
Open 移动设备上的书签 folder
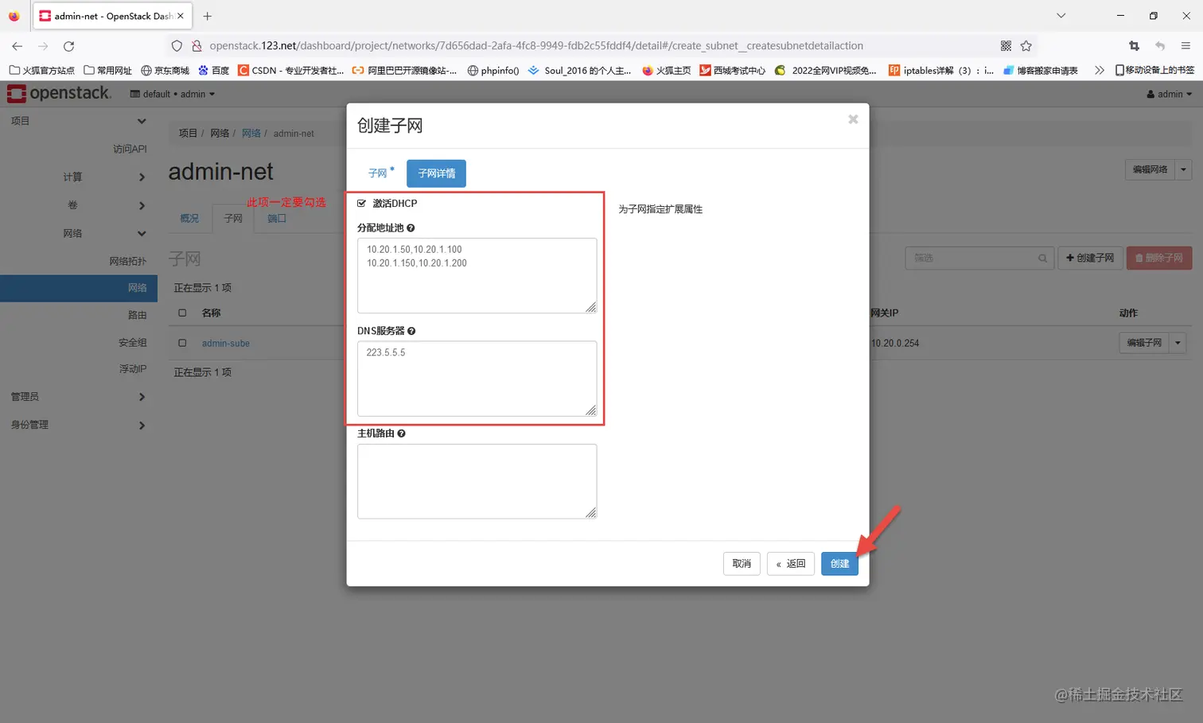(x=1154, y=70)
